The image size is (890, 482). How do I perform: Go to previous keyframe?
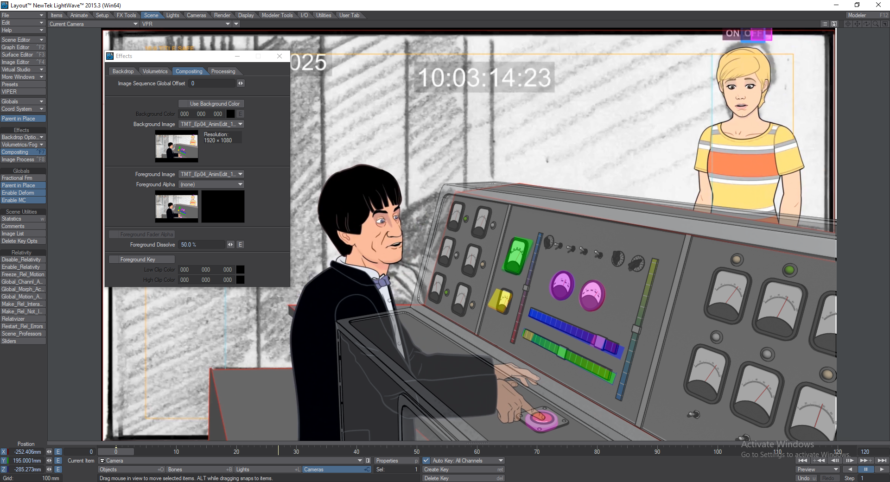coord(819,461)
